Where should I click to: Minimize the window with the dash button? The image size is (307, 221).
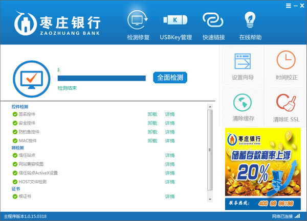pyautogui.click(x=296, y=6)
